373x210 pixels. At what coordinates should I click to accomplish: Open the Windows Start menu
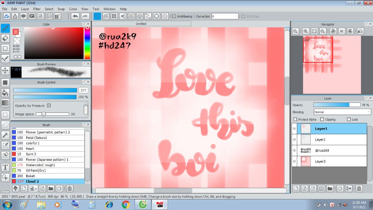(x=7, y=205)
